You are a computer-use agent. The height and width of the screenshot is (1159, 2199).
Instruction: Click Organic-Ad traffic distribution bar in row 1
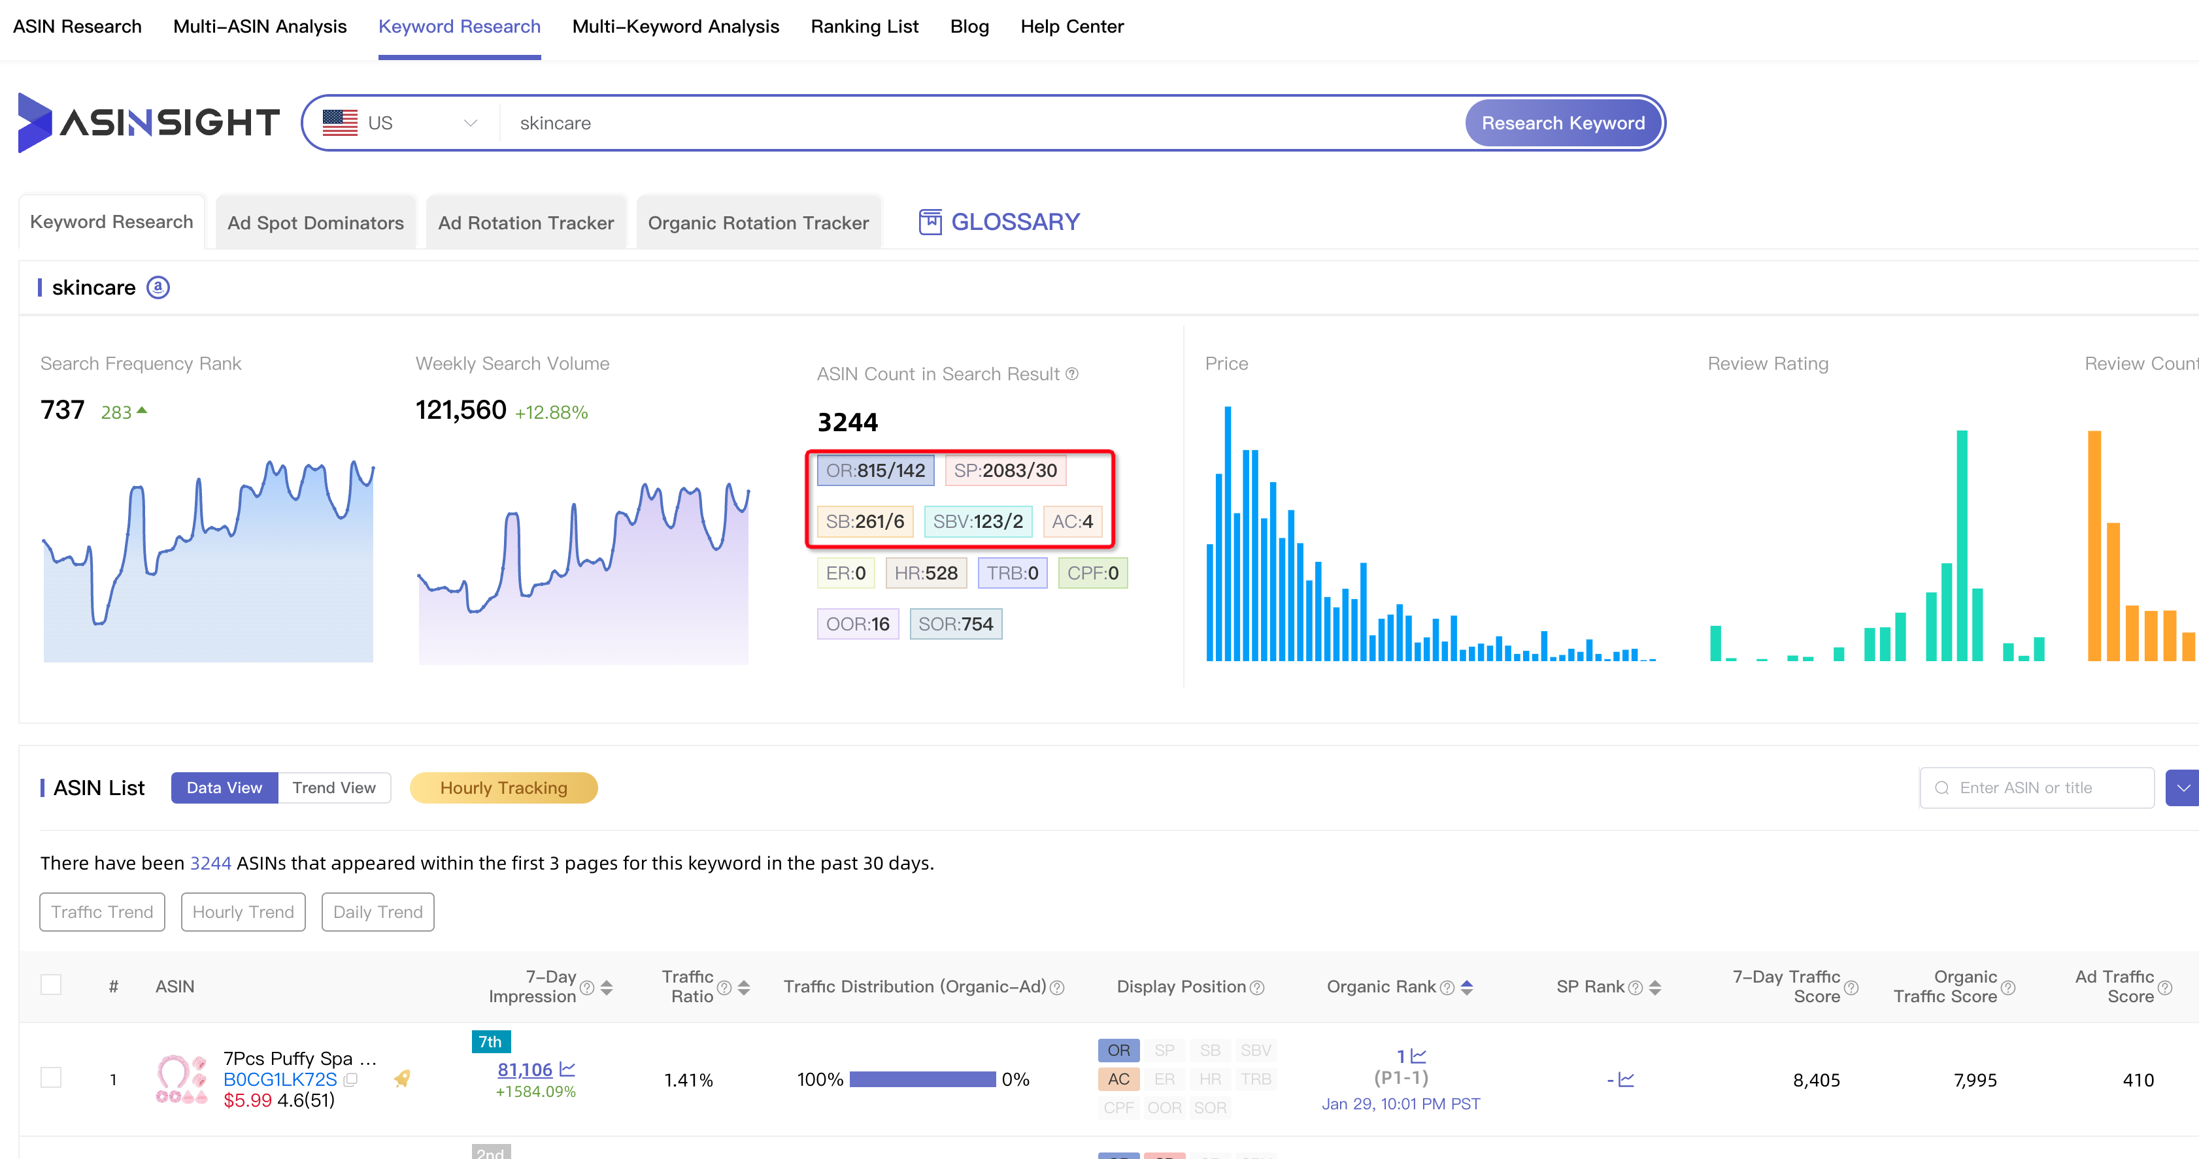tap(923, 1080)
